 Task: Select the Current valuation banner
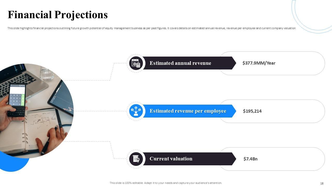(187, 159)
